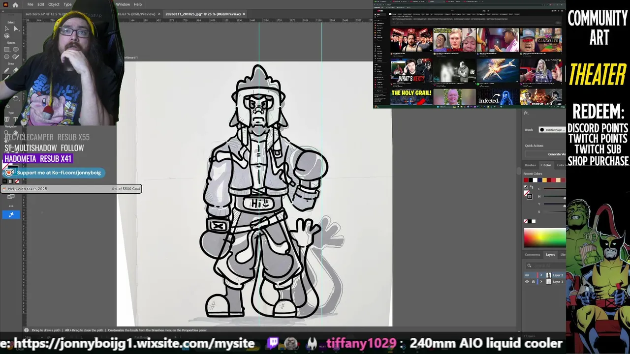
Task: Swap fill and stroke arrows in Color panel
Action: pos(532,187)
